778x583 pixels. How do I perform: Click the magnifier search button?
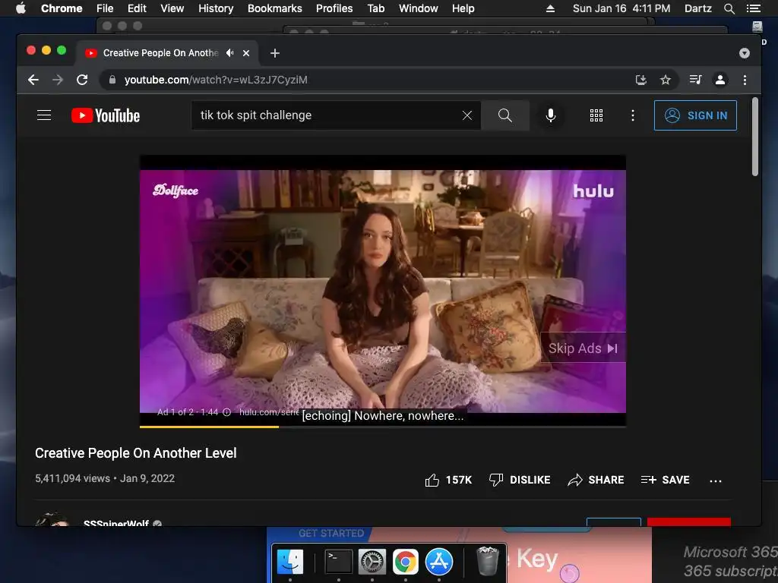(505, 115)
